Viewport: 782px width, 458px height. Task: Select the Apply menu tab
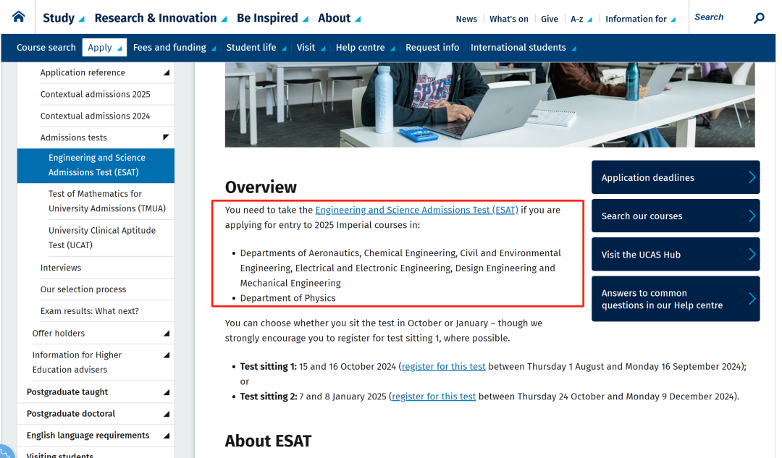pyautogui.click(x=104, y=47)
